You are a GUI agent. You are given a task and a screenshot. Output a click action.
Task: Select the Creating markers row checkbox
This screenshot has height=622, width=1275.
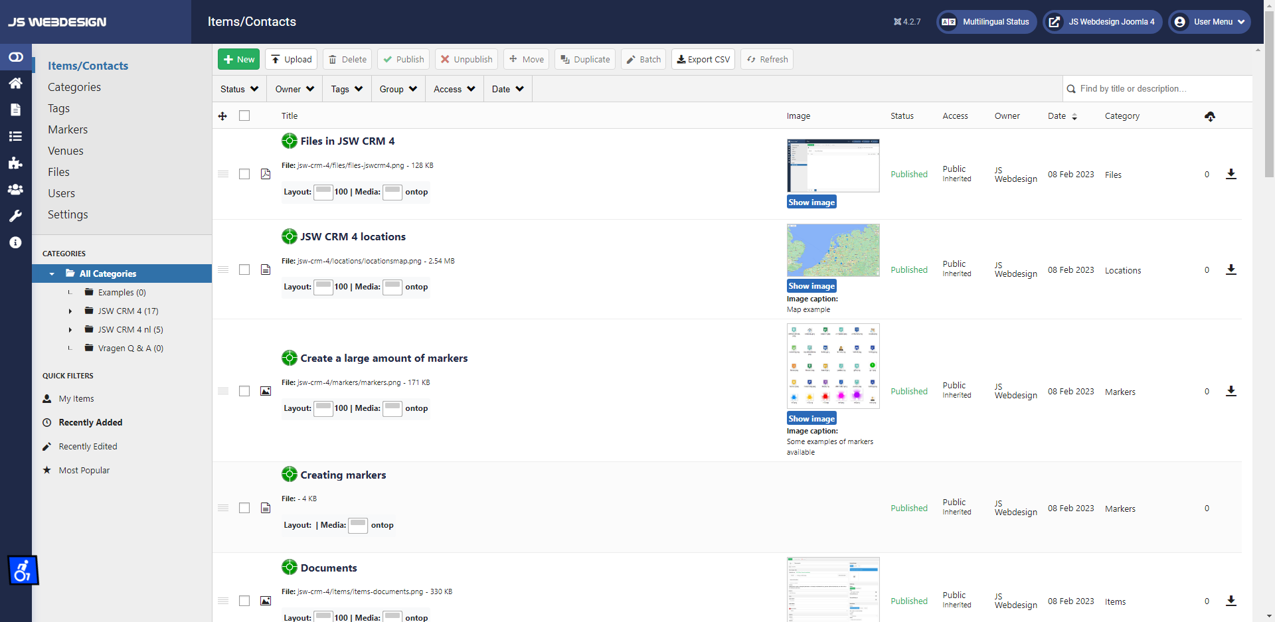(x=244, y=508)
